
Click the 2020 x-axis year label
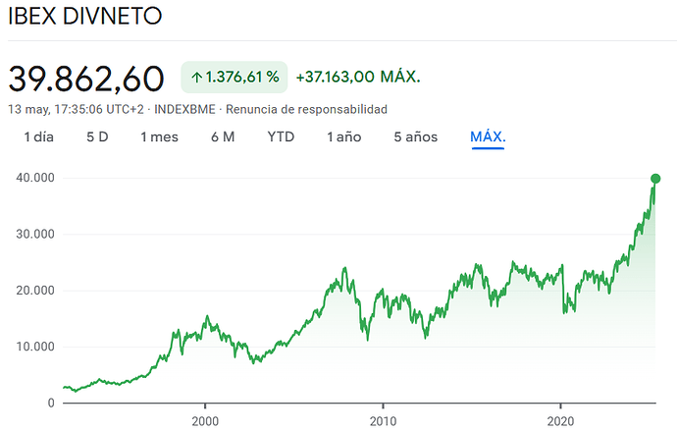click(x=560, y=420)
